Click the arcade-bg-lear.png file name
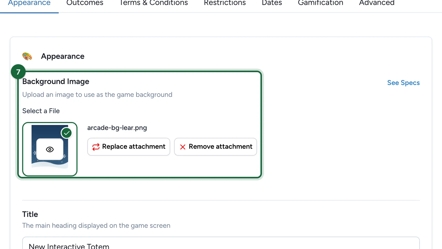This screenshot has height=249, width=442. pos(117,128)
